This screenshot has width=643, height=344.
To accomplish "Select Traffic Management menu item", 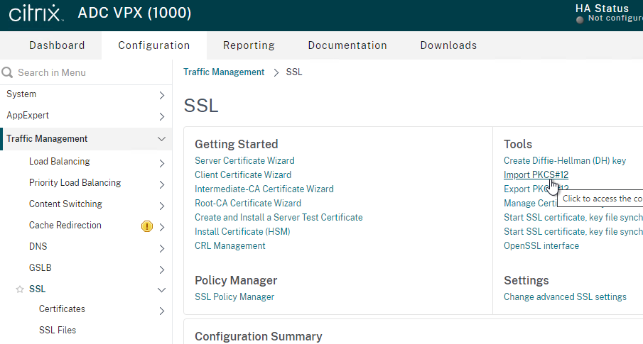I will [x=47, y=139].
